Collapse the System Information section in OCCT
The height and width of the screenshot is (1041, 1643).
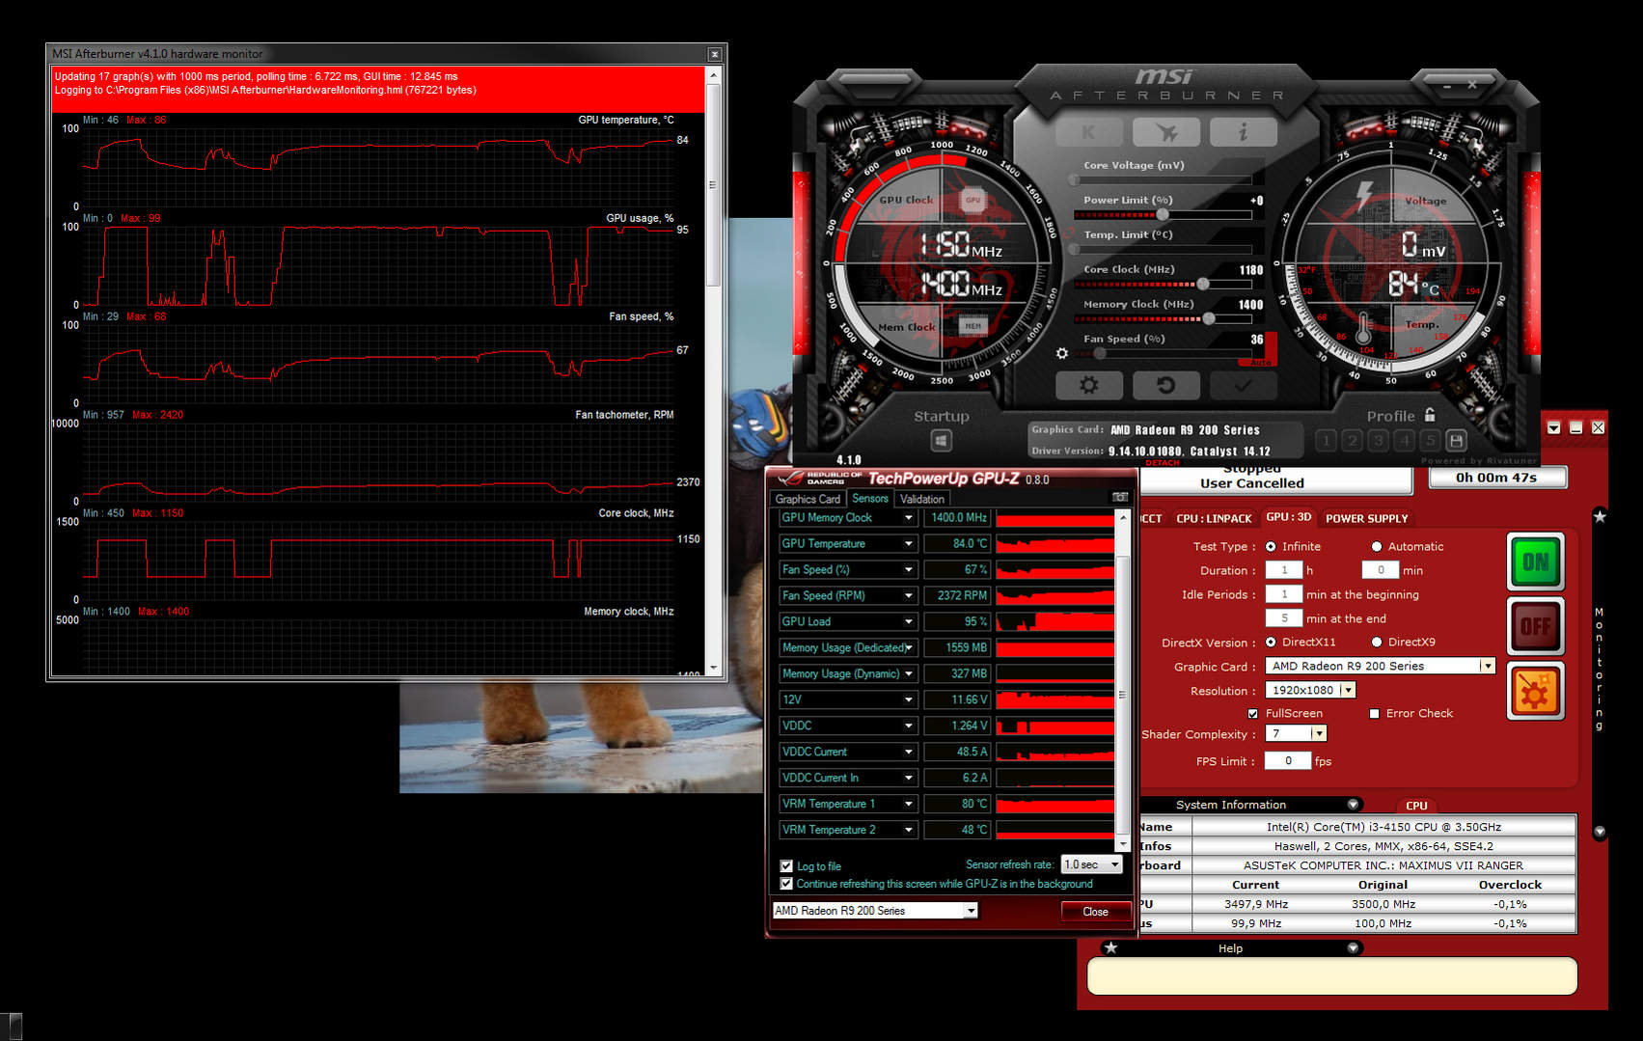[1353, 805]
